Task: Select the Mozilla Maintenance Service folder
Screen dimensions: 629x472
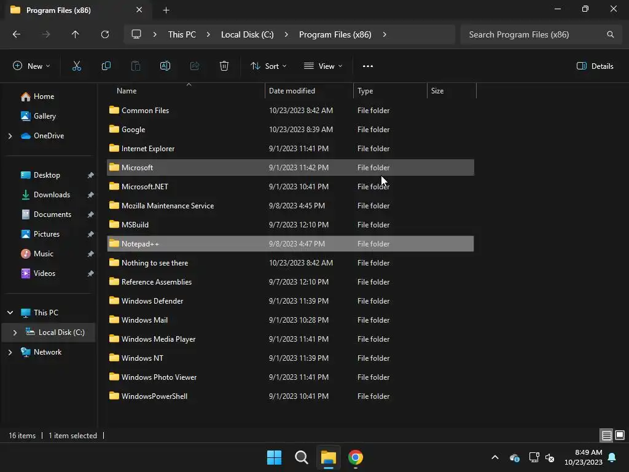Action: pos(291,205)
